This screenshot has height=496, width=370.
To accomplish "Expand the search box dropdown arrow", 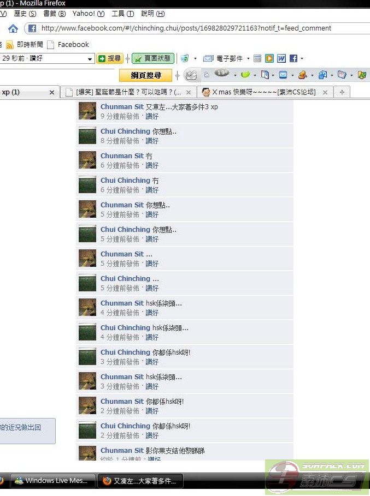I will [x=90, y=59].
